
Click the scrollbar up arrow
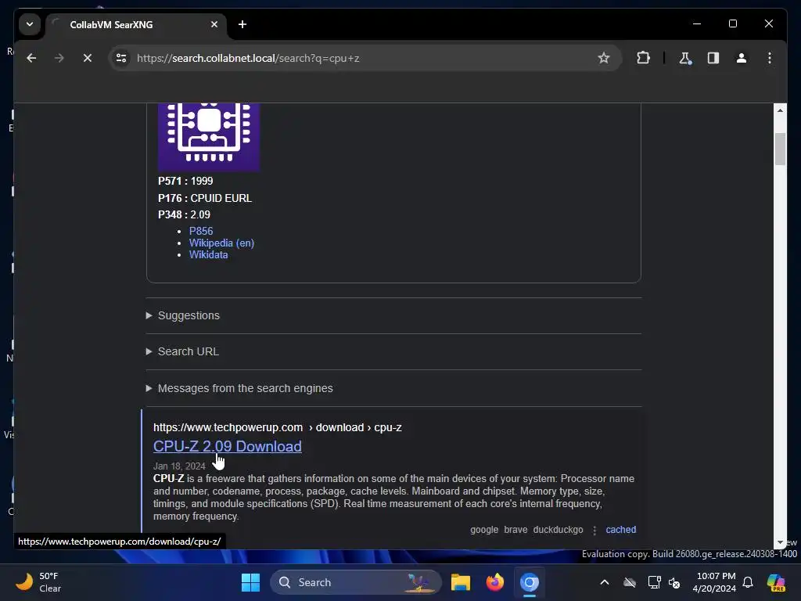tap(780, 110)
